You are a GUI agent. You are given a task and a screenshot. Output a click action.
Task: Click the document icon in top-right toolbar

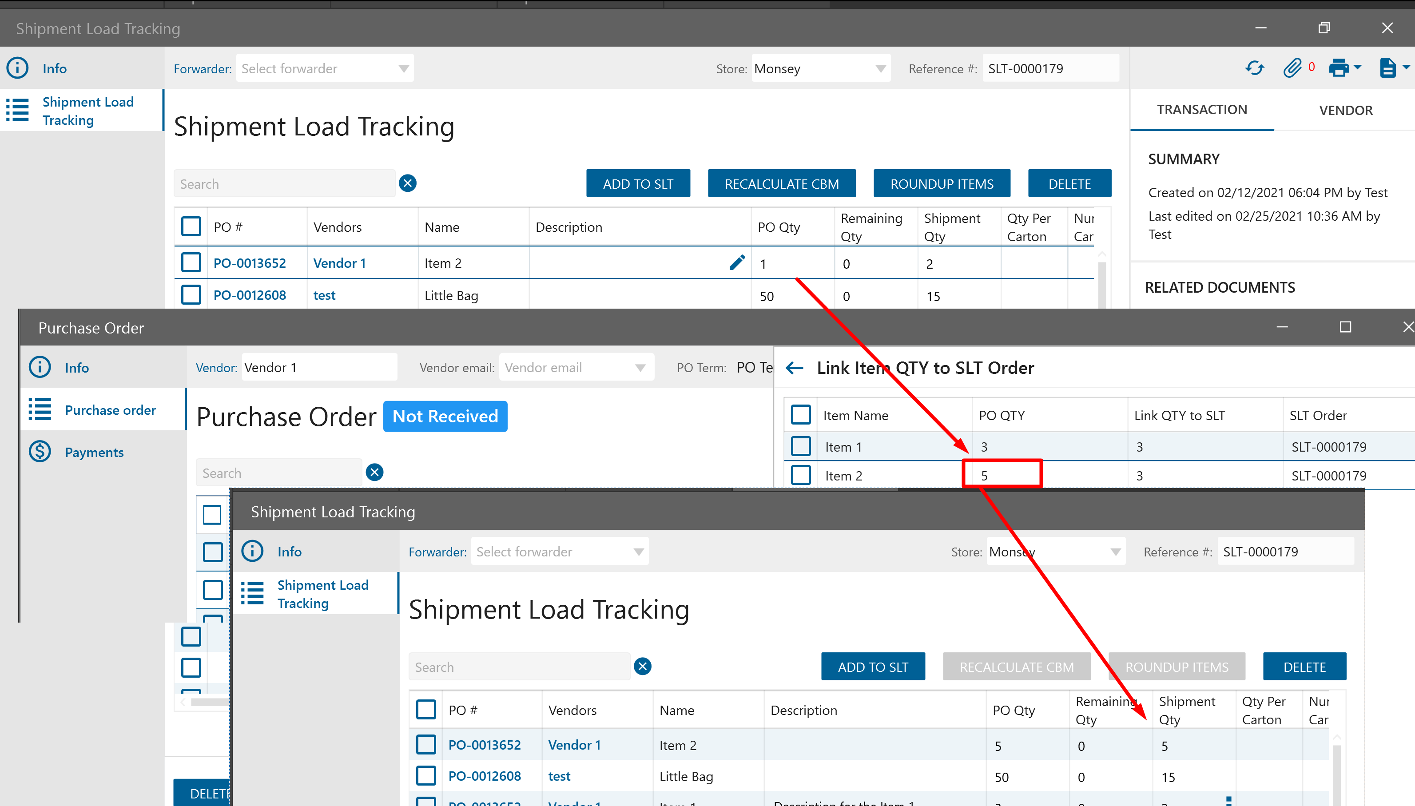1387,68
